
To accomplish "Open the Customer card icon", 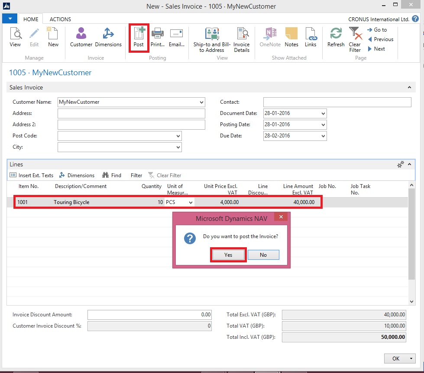I will [x=81, y=38].
